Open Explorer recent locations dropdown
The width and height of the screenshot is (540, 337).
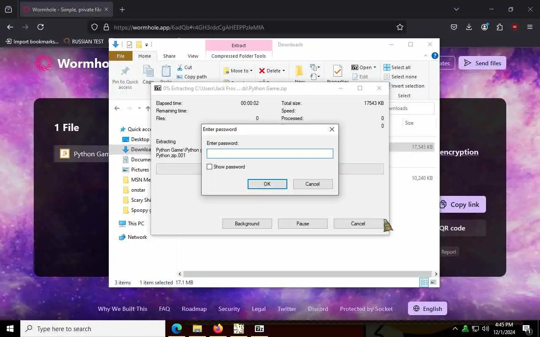click(x=140, y=108)
